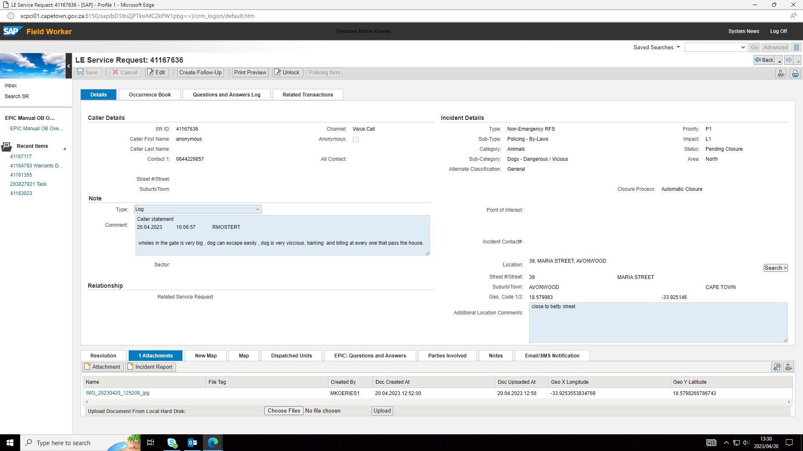803x451 pixels.
Task: Click Choose Files button
Action: [x=284, y=410]
